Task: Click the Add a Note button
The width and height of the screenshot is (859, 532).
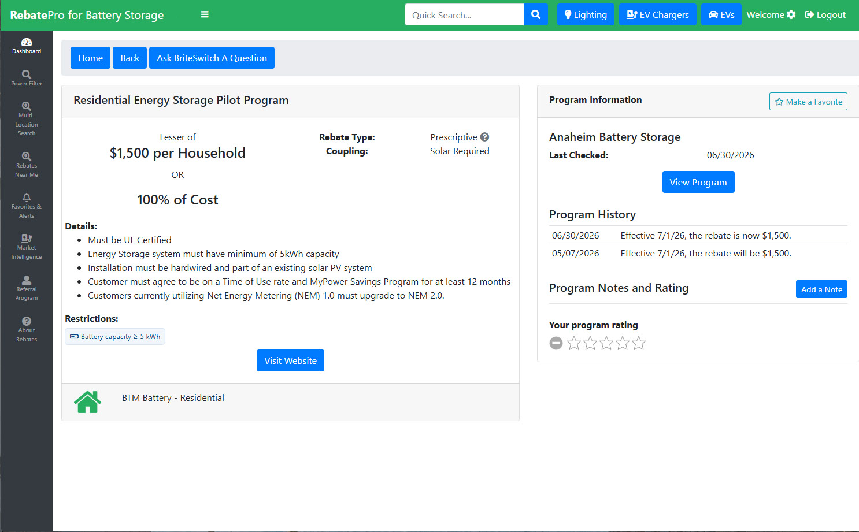Action: click(x=821, y=289)
